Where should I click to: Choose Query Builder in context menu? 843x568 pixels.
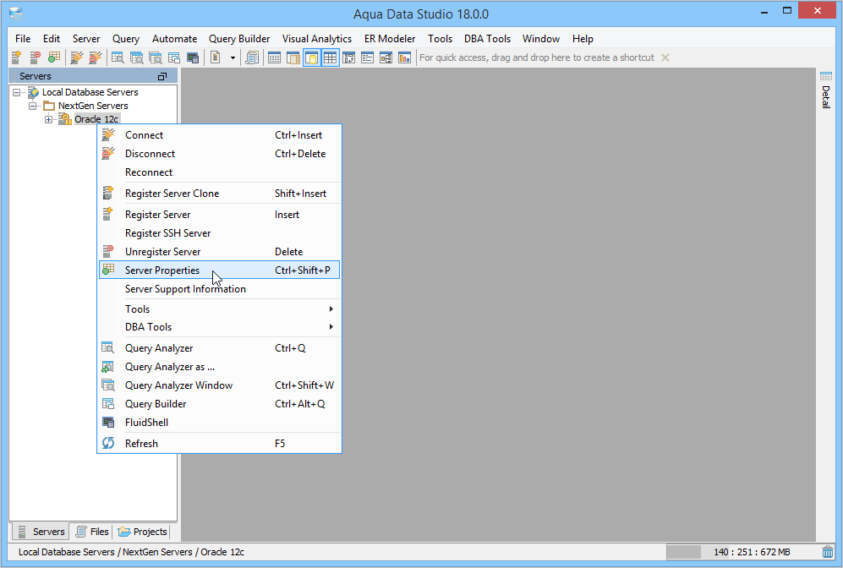click(x=219, y=404)
